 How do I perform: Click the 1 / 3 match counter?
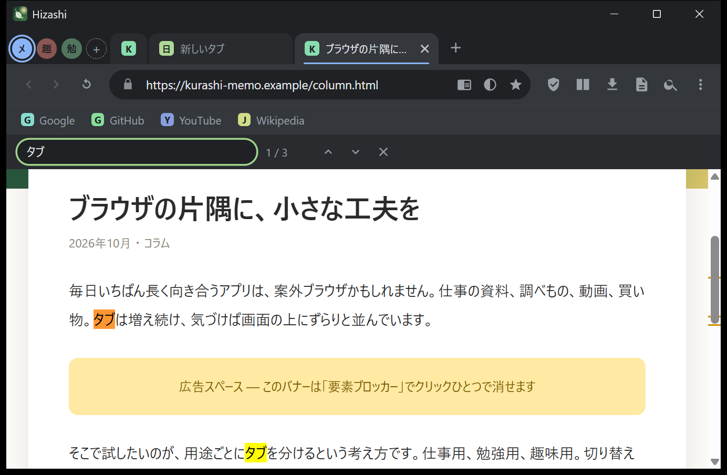tap(277, 152)
